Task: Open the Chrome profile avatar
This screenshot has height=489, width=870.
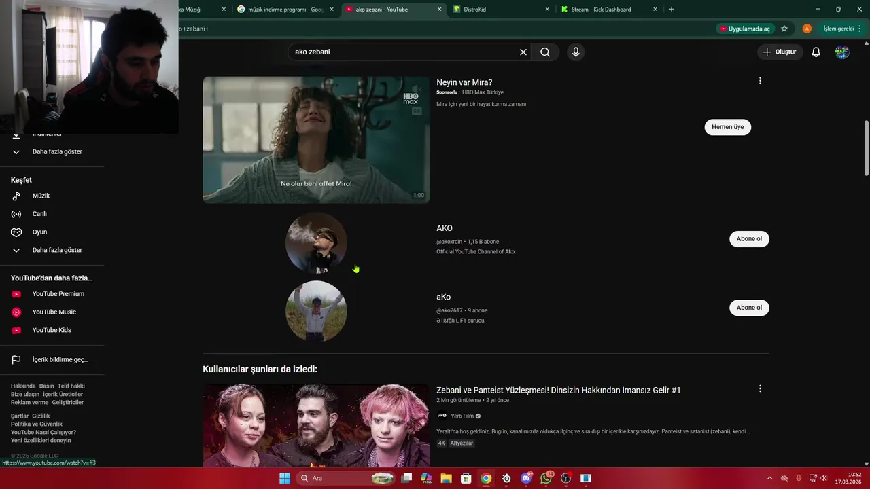Action: click(807, 29)
